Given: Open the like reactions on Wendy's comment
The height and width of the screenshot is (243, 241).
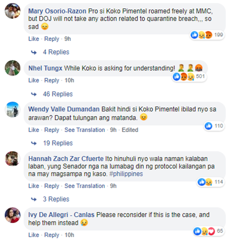Looking at the screenshot, I should point(214,126).
